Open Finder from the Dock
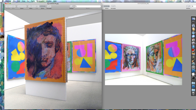 [193, 19]
